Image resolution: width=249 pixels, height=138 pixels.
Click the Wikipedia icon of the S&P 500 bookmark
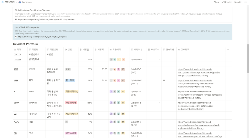point(16,37)
